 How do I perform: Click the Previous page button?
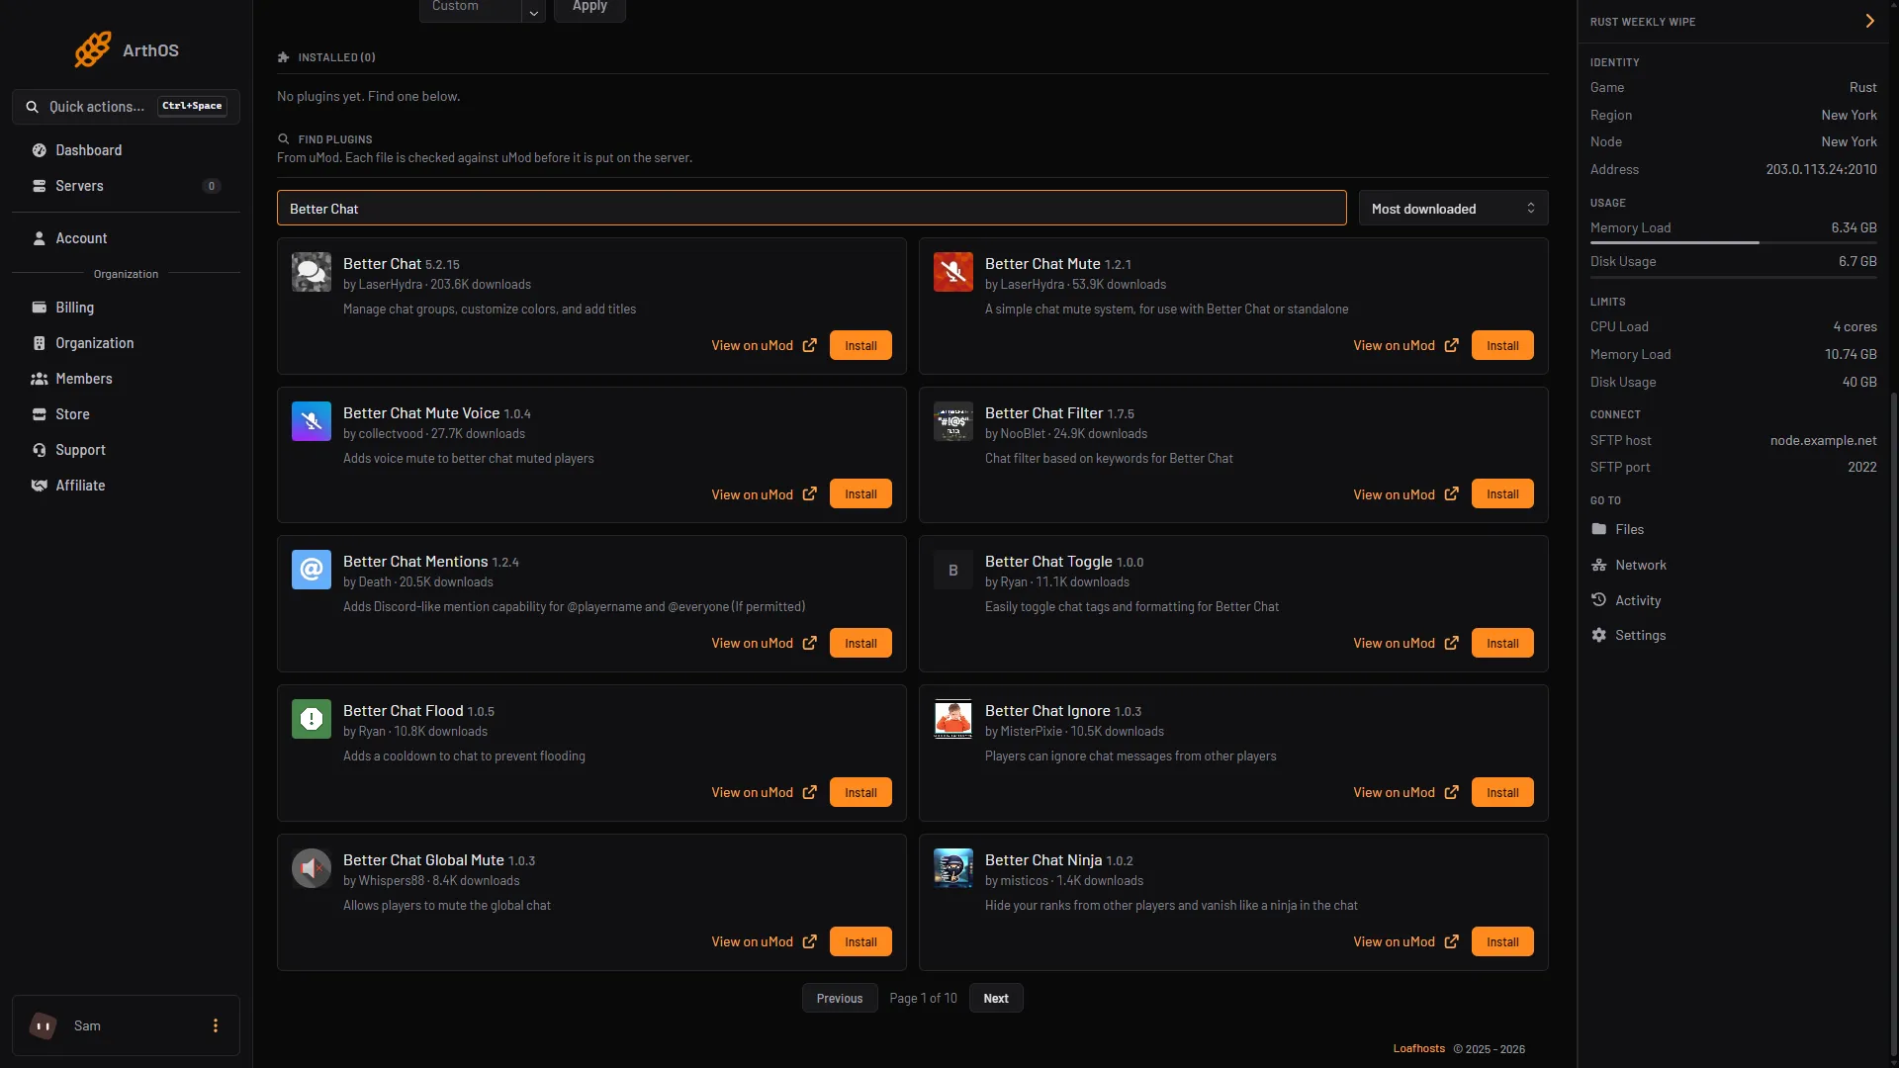coord(840,998)
